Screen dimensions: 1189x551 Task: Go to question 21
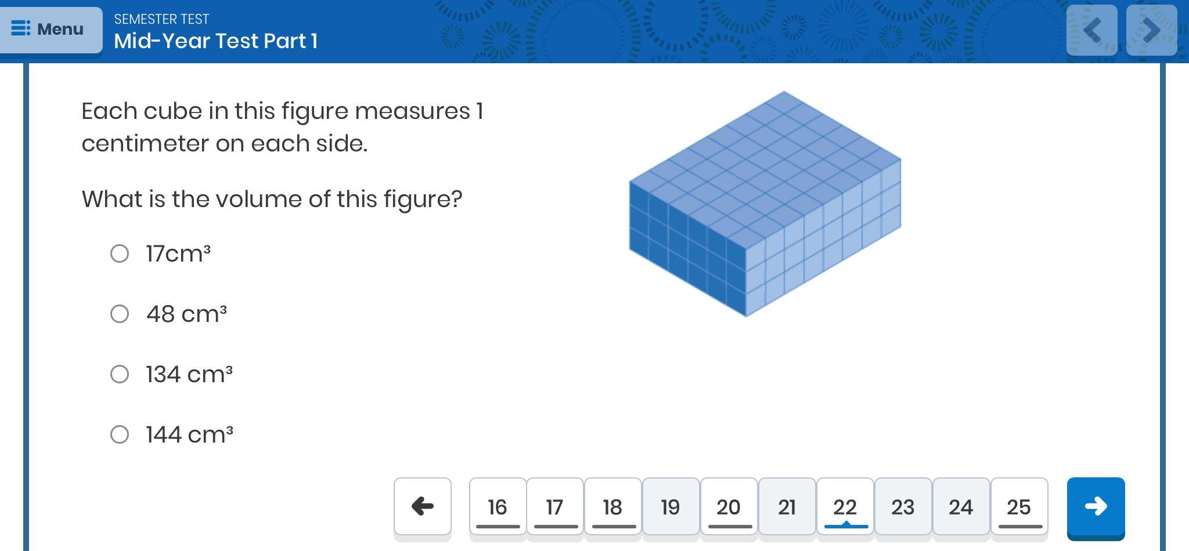click(x=787, y=506)
